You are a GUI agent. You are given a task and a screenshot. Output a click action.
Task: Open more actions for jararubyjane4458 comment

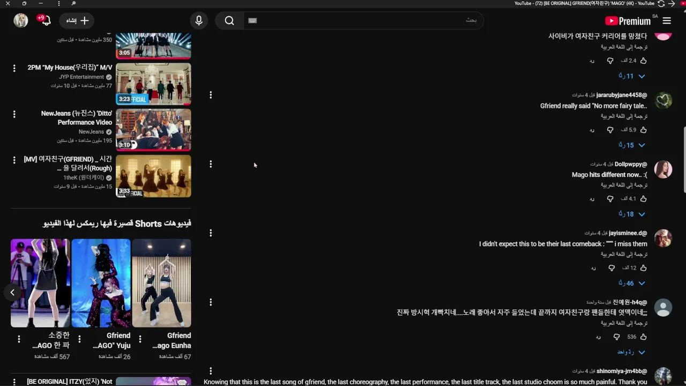pyautogui.click(x=211, y=95)
